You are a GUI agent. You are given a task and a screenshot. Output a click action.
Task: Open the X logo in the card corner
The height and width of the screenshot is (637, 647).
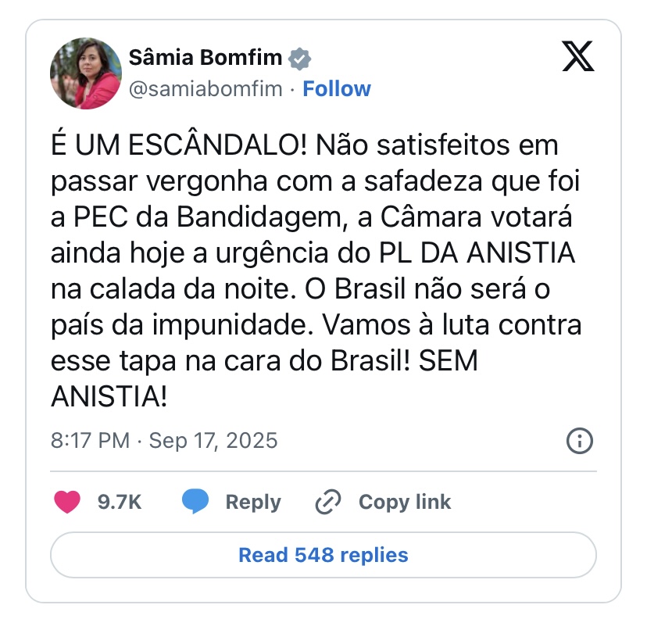pos(578,56)
